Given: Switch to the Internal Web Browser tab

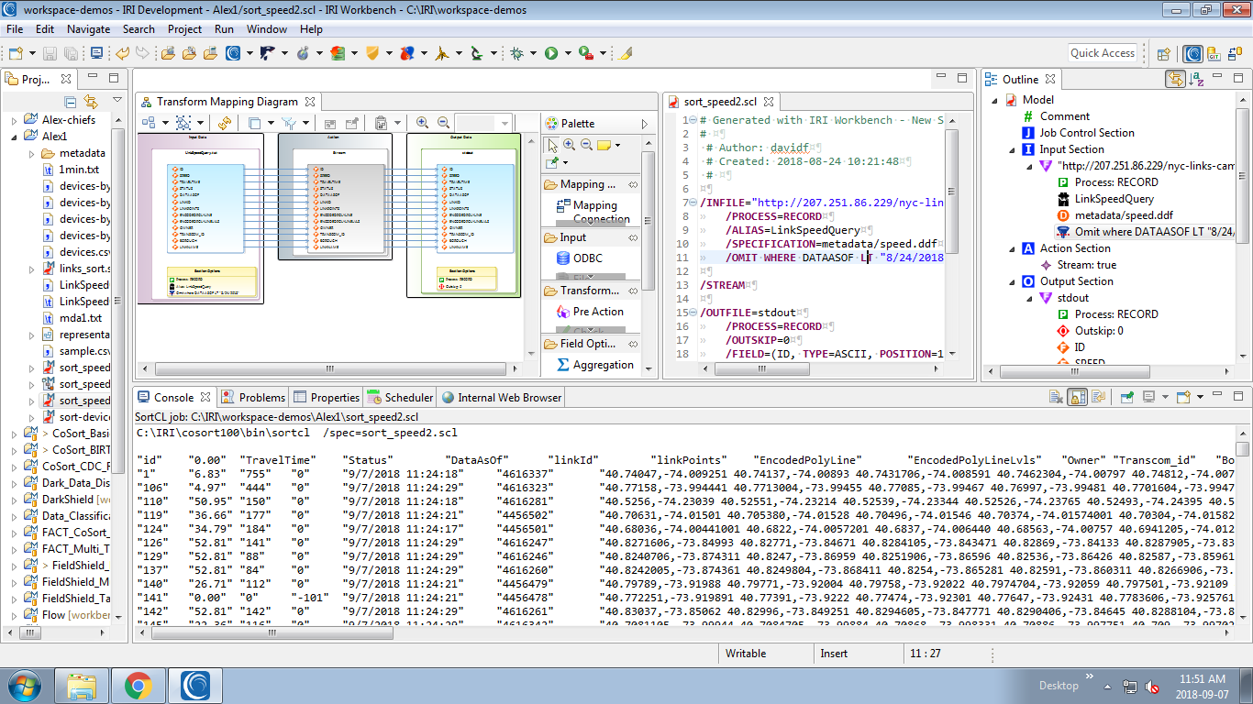Looking at the screenshot, I should pos(501,397).
